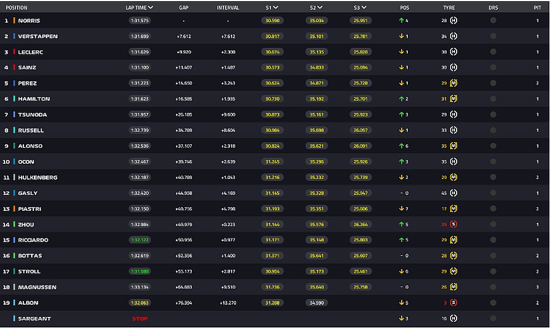The height and width of the screenshot is (328, 550).
Task: Click the soft tyre icon in Albon's row
Action: pos(453,303)
